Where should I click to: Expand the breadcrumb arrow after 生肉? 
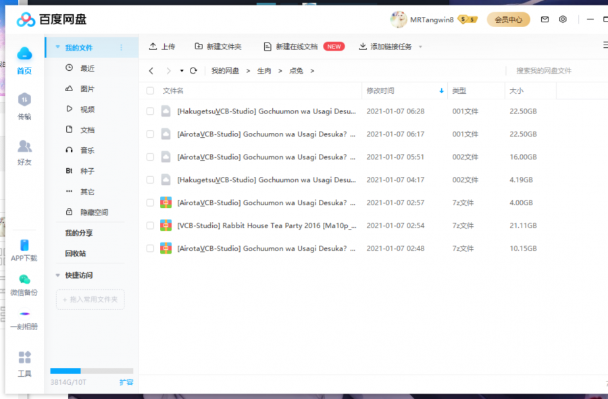[x=280, y=71]
